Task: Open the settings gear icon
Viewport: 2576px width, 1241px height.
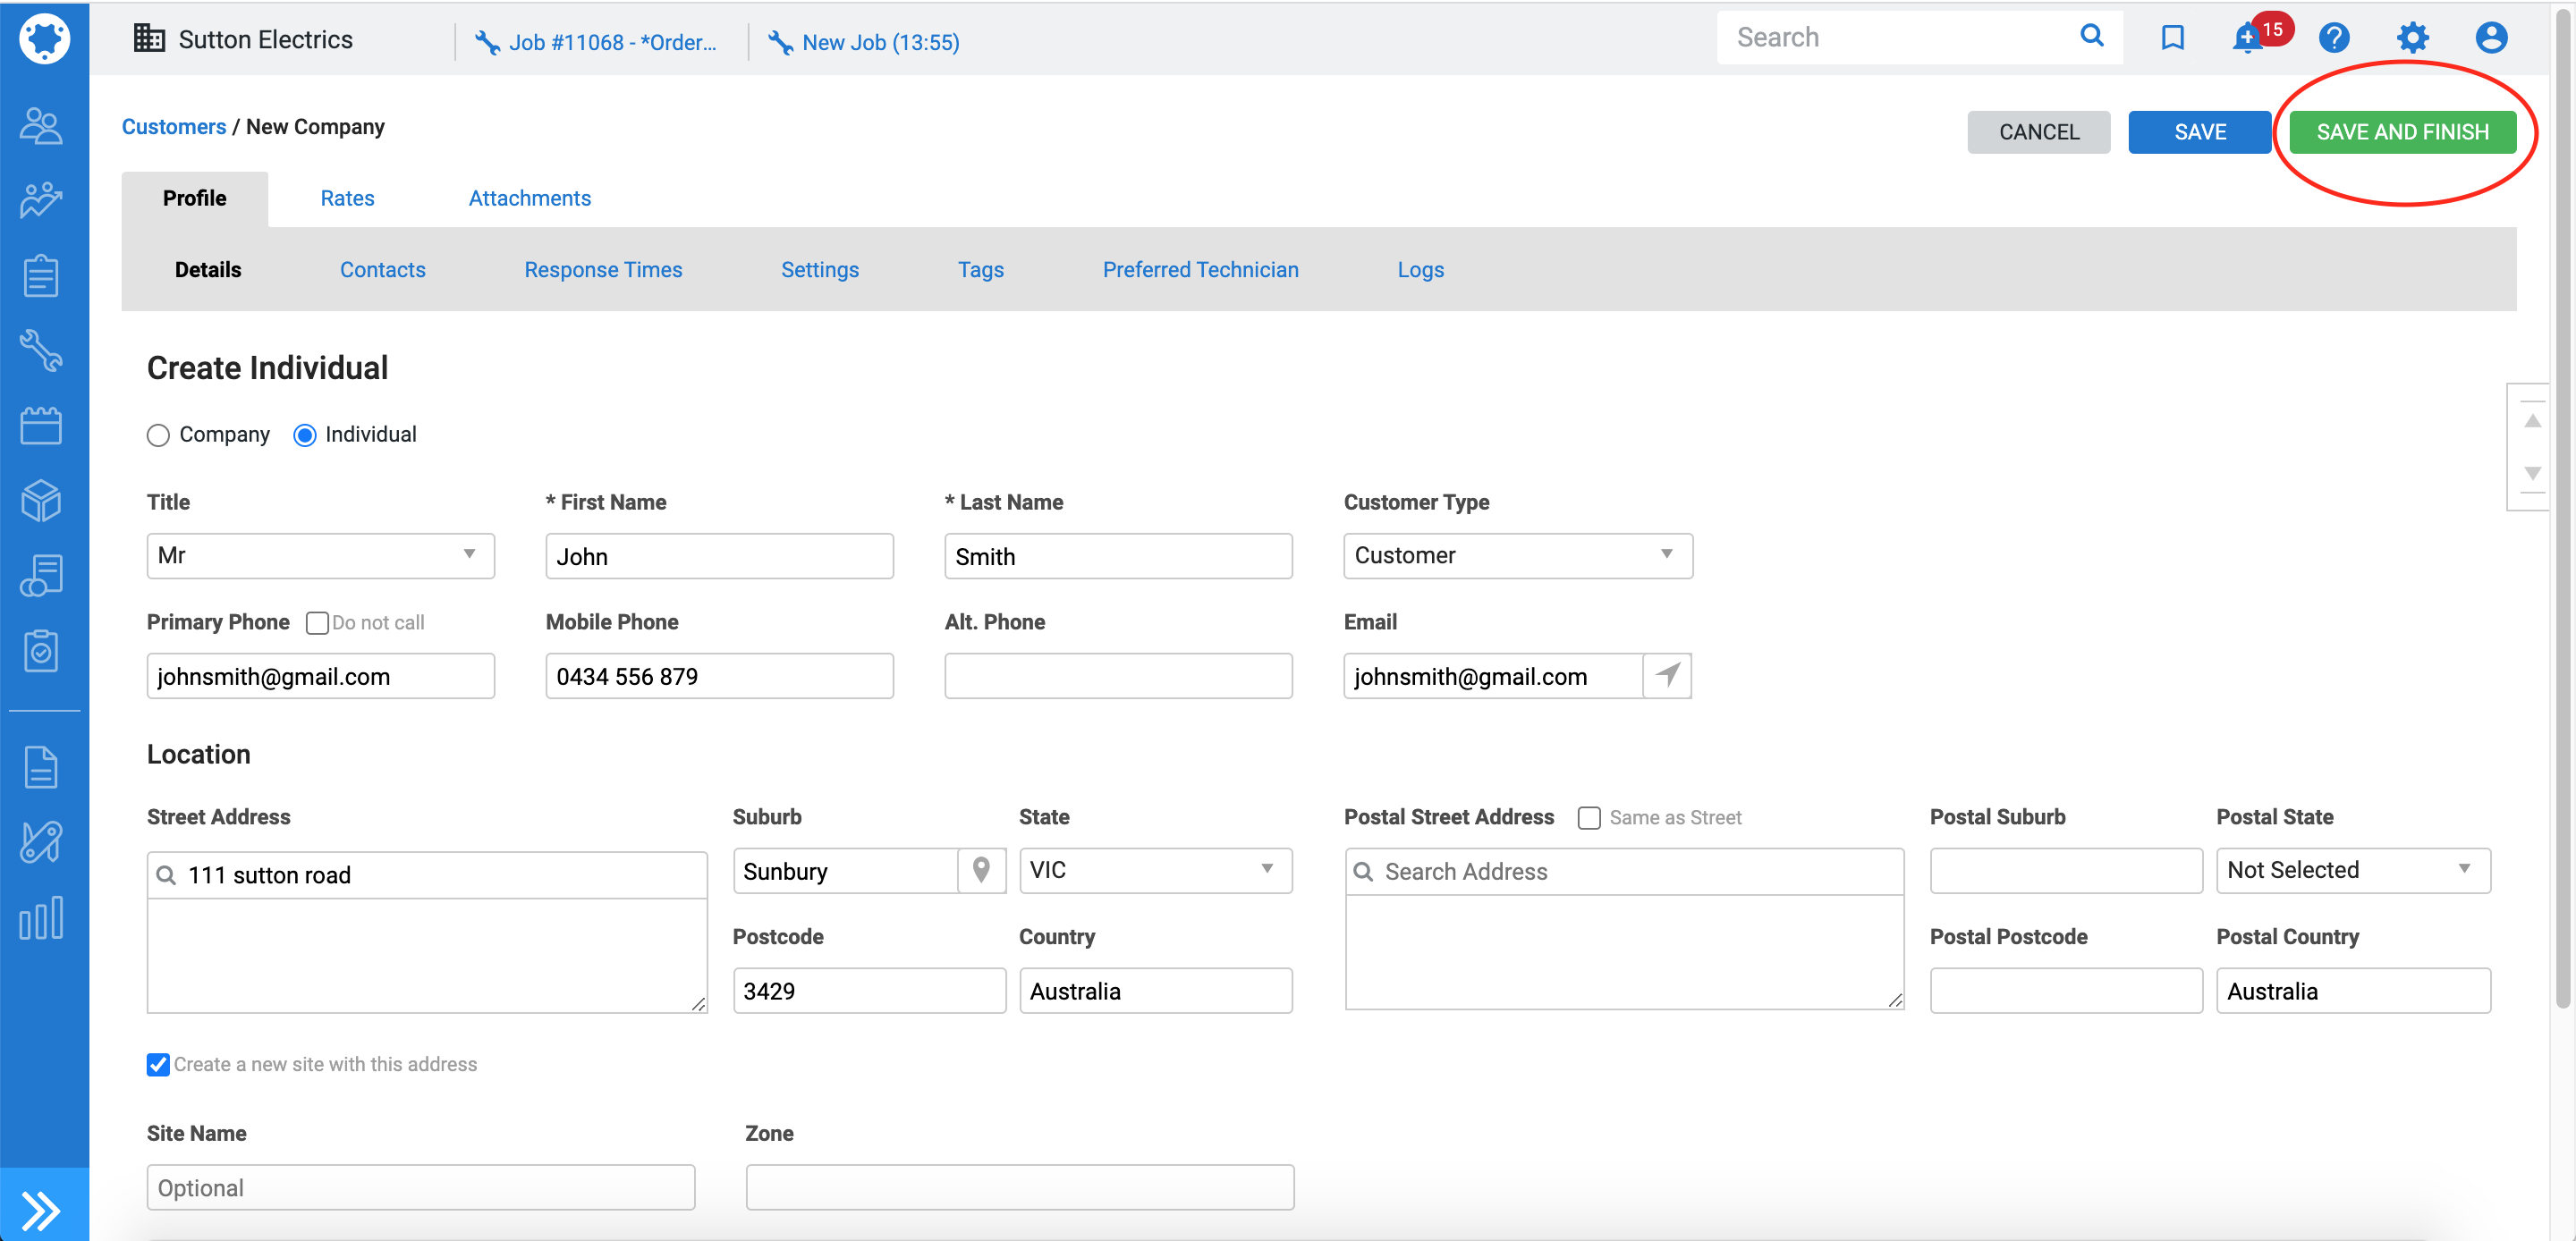Action: (2412, 38)
